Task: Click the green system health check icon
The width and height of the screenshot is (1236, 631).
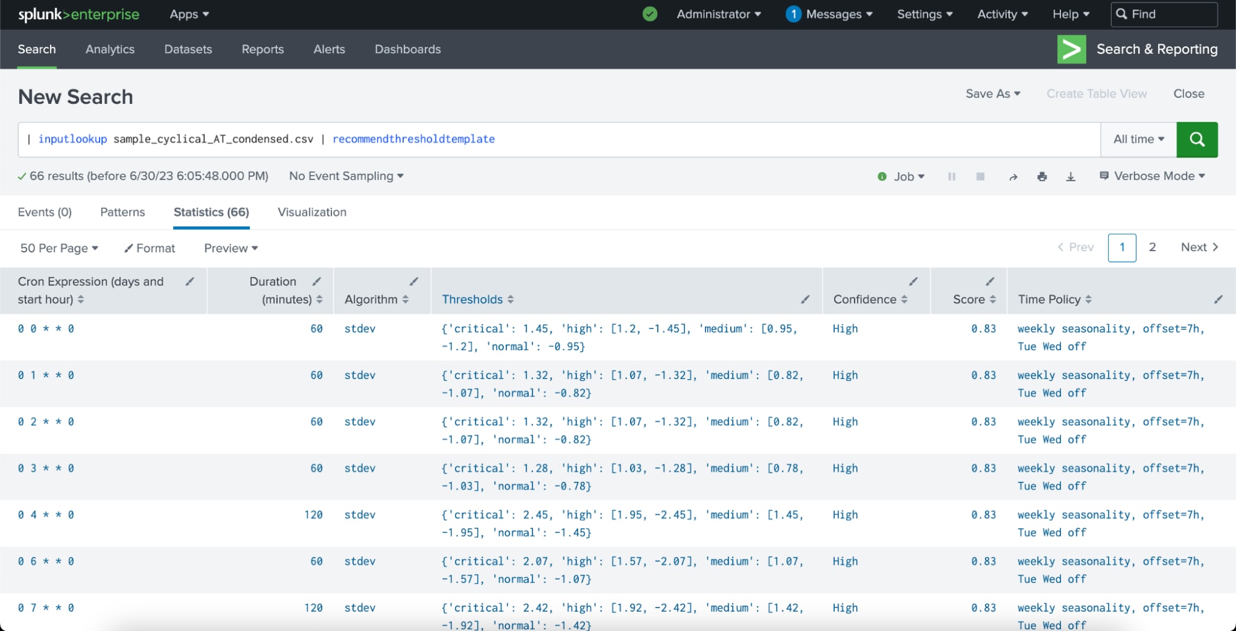Action: coord(650,14)
